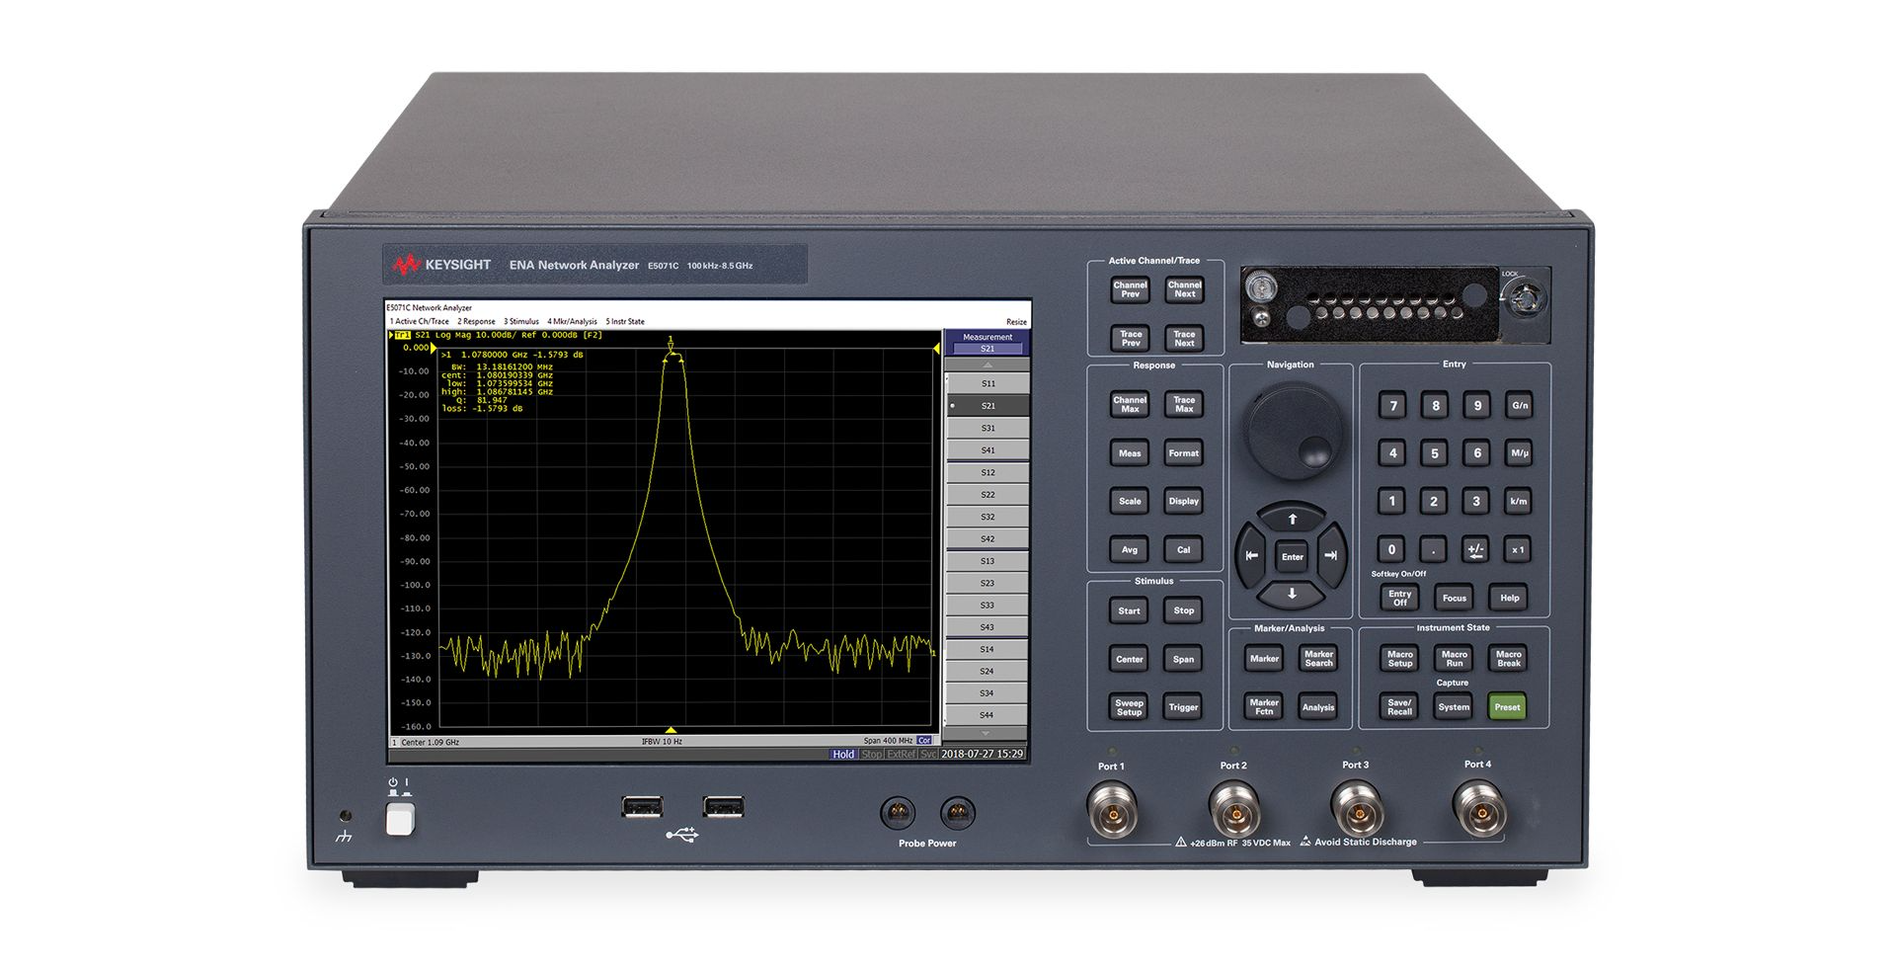This screenshot has height=972, width=1896.
Task: Open the 2 Response menu
Action: pos(476,322)
